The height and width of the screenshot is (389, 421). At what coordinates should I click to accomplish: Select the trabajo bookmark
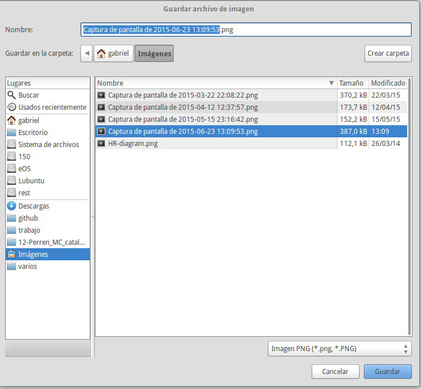coord(48,230)
